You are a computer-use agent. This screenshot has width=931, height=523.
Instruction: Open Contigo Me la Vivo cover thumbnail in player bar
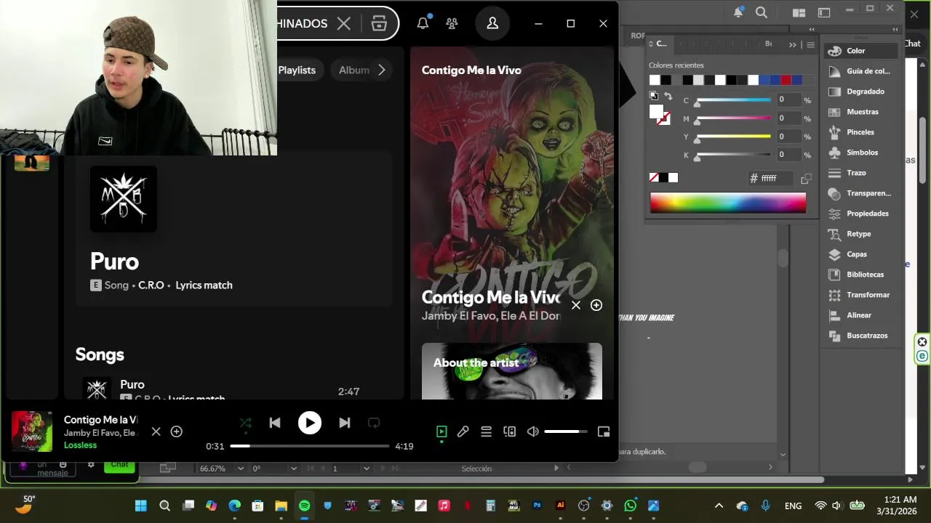tap(32, 431)
